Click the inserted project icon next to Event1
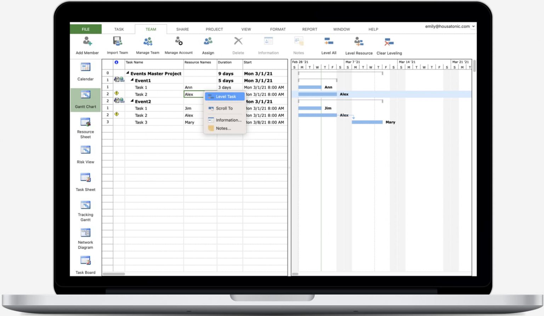This screenshot has height=316, width=544. pos(117,80)
